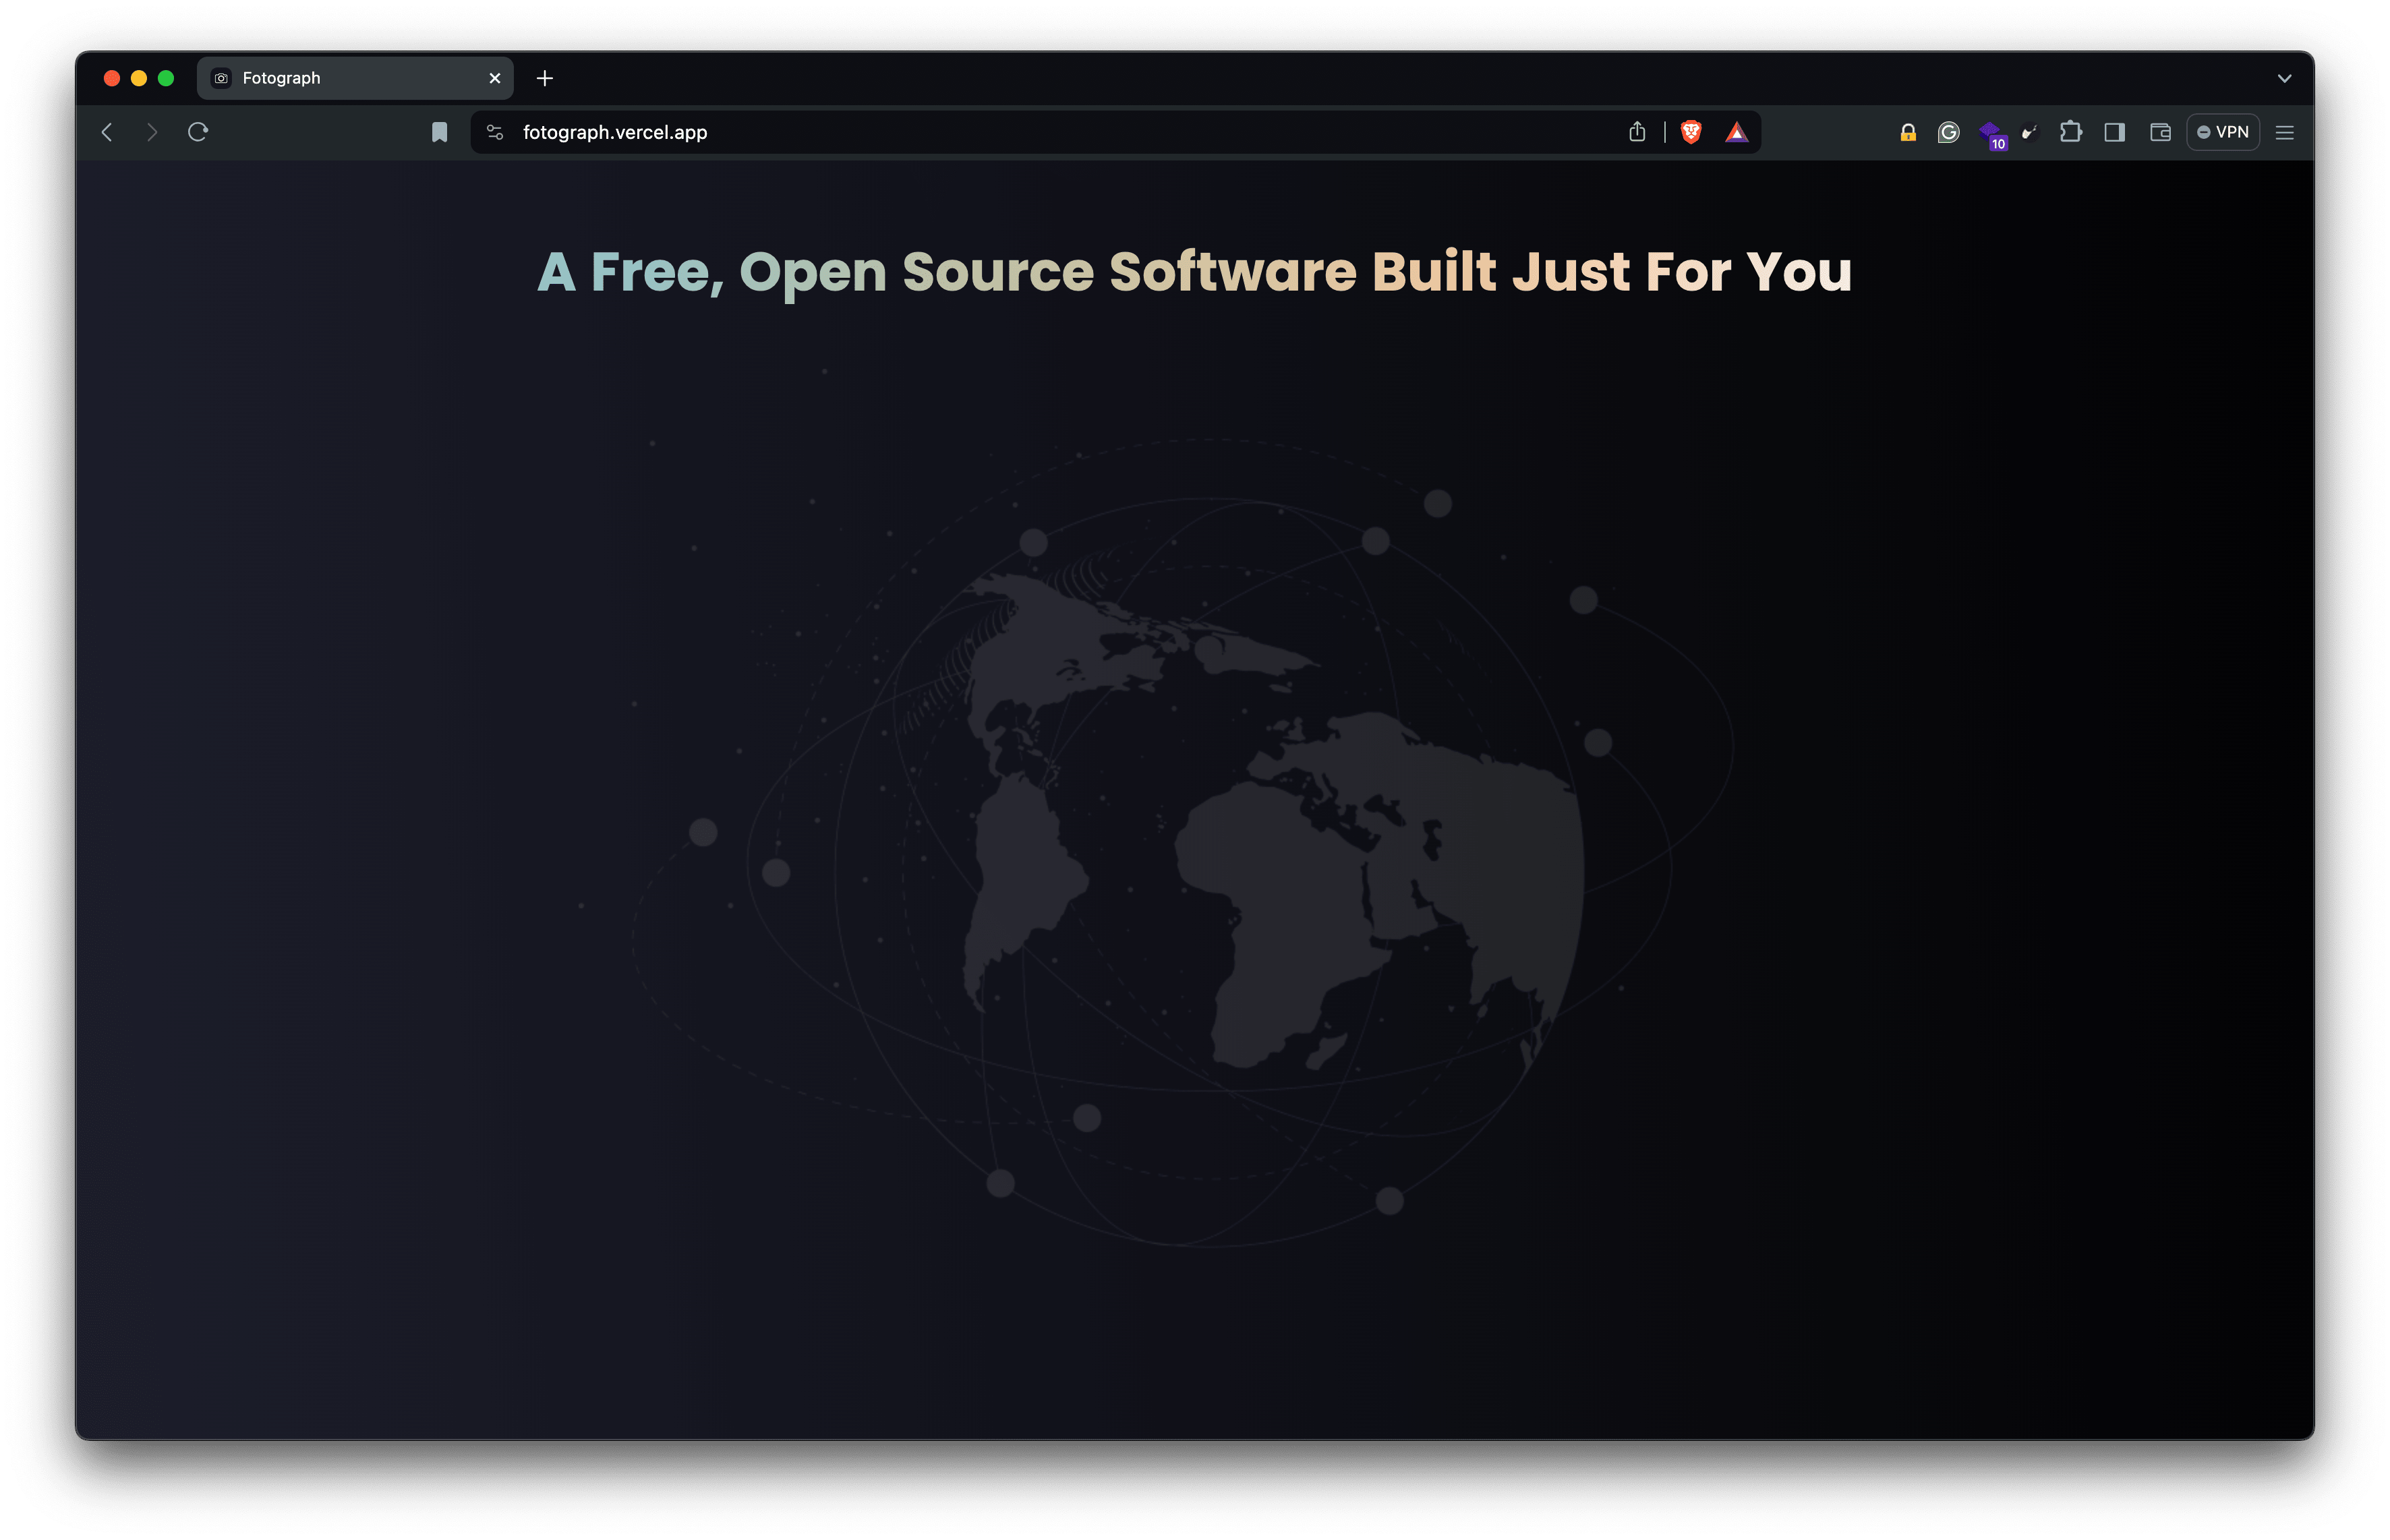Close the Fotograph tab
The image size is (2390, 1540).
point(495,78)
